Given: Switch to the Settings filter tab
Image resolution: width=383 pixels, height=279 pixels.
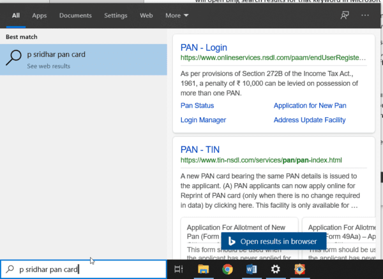Looking at the screenshot, I should tap(116, 15).
